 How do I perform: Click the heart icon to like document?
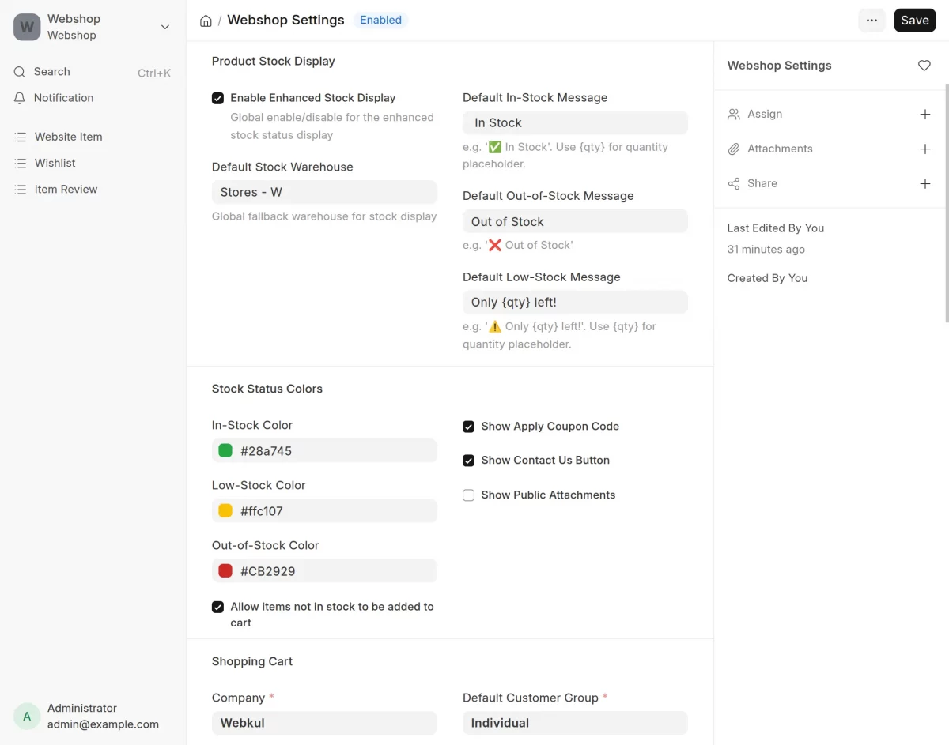click(x=924, y=66)
